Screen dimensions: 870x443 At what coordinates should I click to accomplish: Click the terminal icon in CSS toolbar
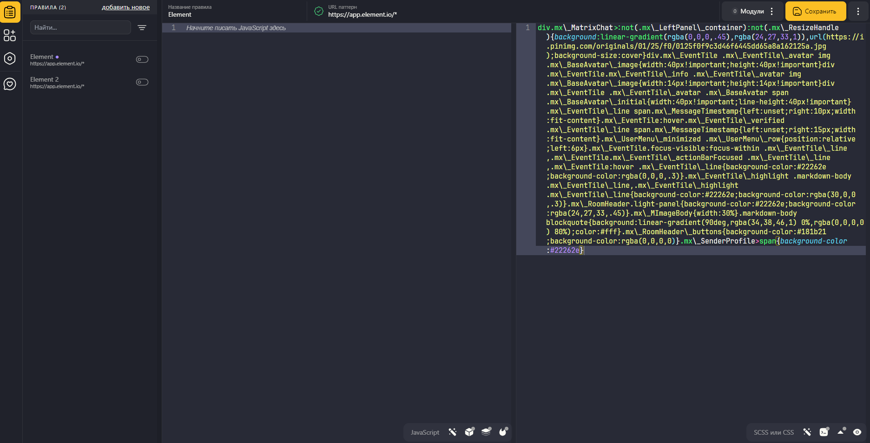coord(824,432)
